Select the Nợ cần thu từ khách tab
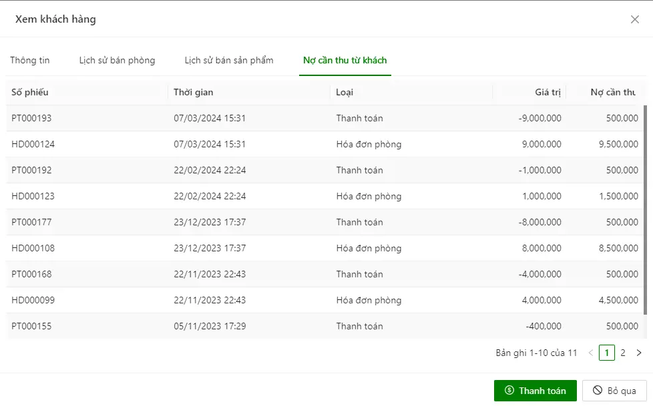 coord(345,60)
